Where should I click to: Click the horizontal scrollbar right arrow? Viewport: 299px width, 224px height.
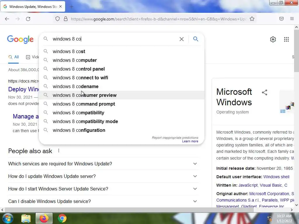tap(292, 210)
